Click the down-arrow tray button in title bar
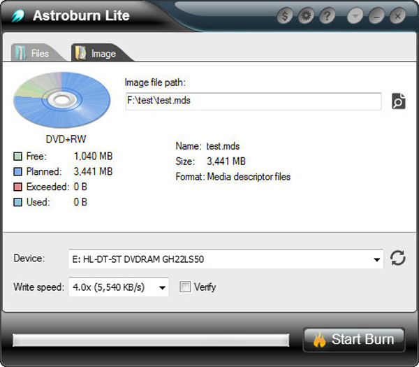The height and width of the screenshot is (367, 419). pyautogui.click(x=355, y=16)
